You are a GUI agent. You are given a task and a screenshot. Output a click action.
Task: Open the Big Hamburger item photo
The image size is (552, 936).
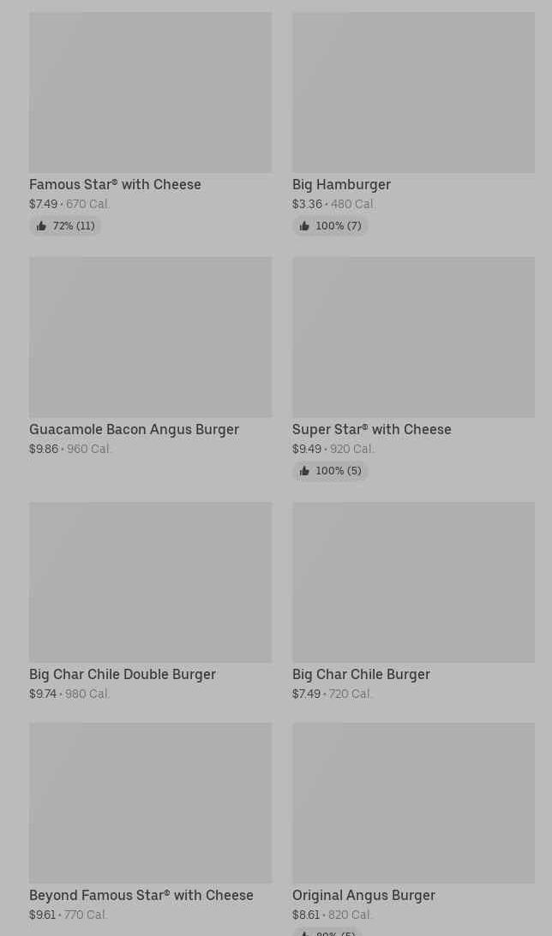pyautogui.click(x=413, y=92)
